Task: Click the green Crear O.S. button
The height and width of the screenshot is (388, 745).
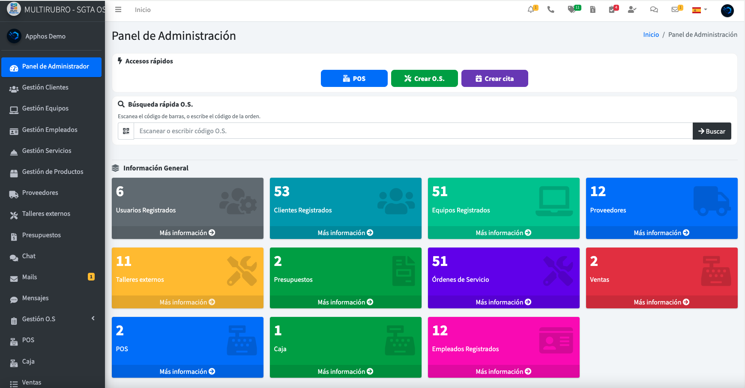Action: click(424, 78)
